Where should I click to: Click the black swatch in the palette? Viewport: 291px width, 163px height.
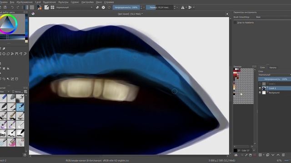pos(234,94)
